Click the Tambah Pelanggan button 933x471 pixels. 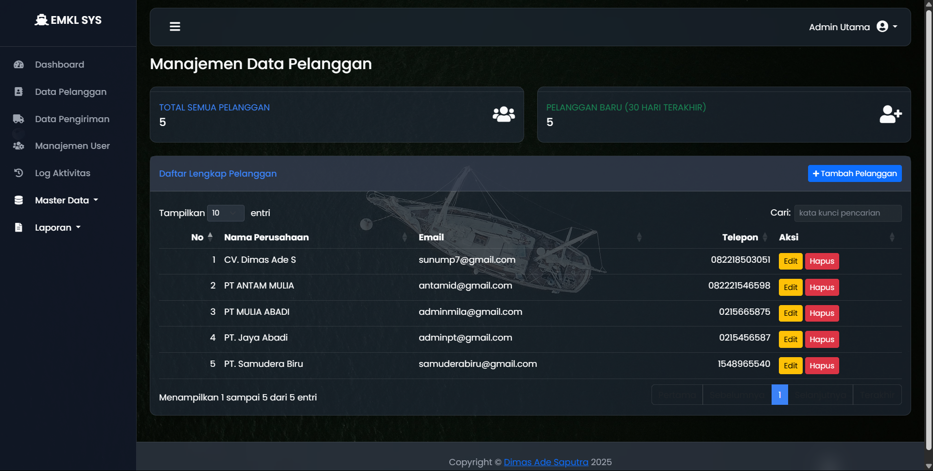click(x=854, y=174)
